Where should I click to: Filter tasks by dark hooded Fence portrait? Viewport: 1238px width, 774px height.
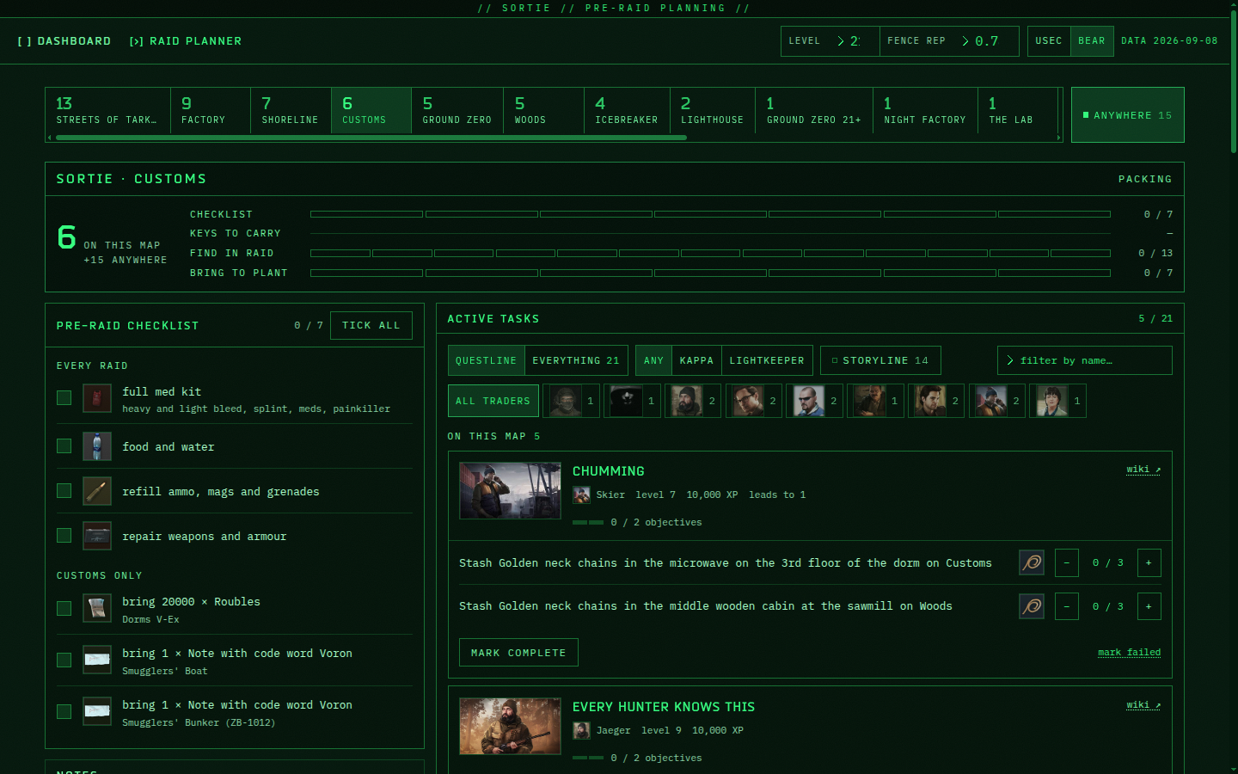(x=632, y=401)
